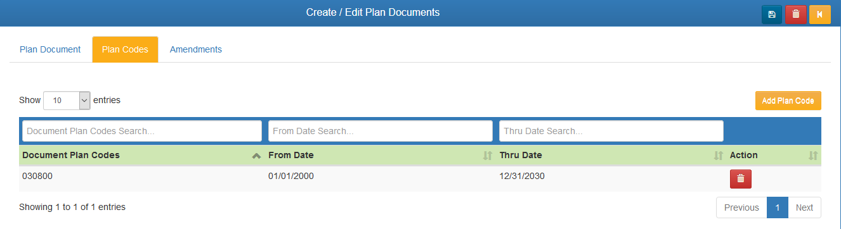Image resolution: width=841 pixels, height=229 pixels.
Task: Select page 1 in pagination
Action: (x=778, y=207)
